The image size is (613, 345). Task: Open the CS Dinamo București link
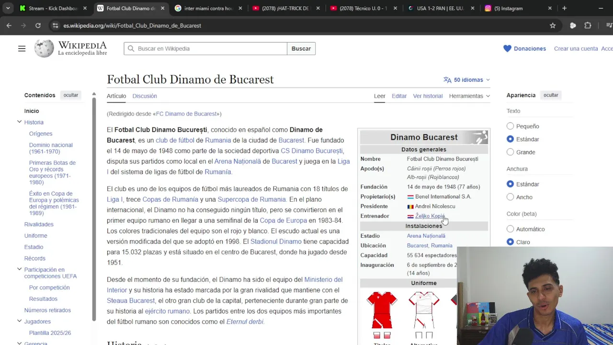(311, 150)
